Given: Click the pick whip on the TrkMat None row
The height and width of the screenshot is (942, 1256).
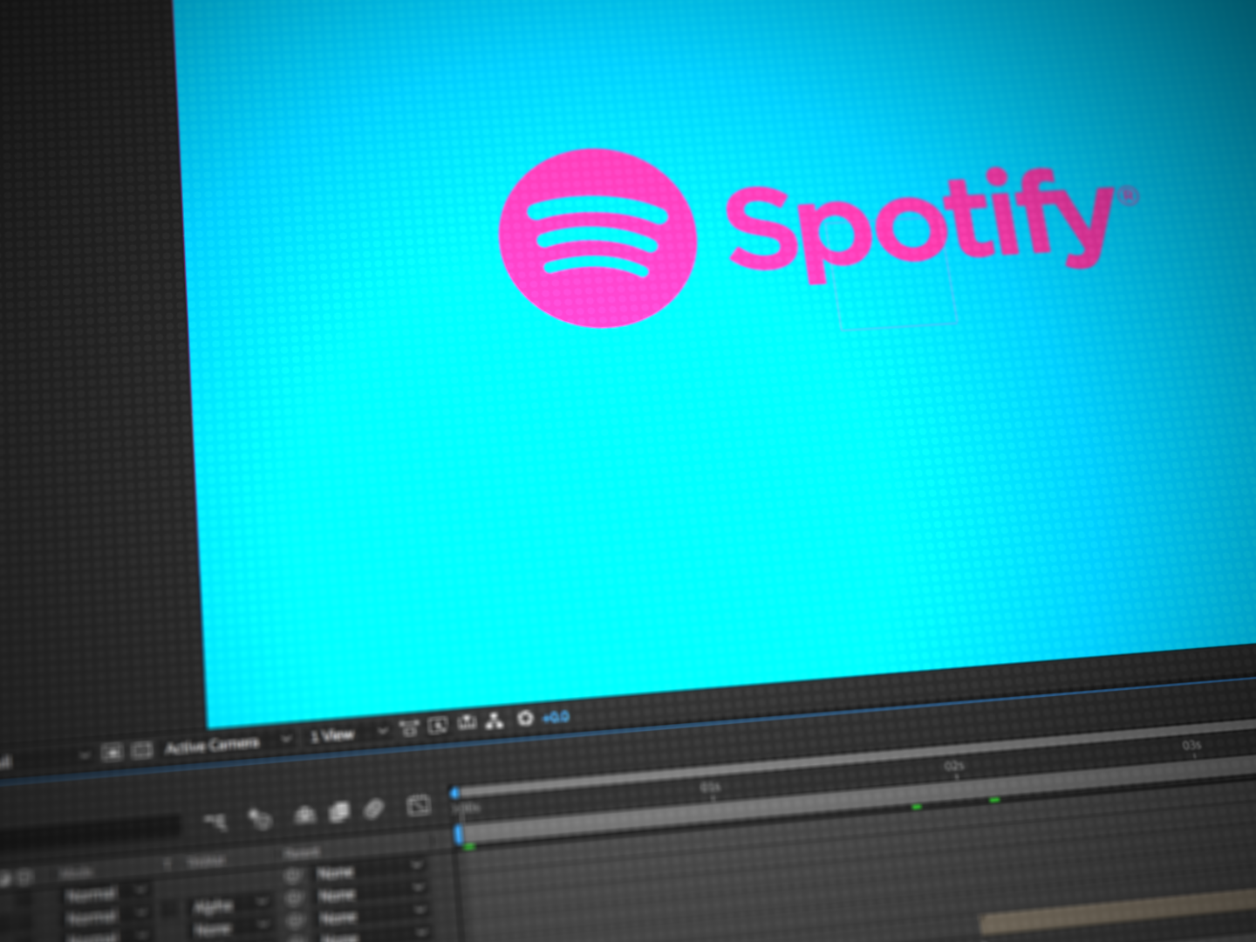Looking at the screenshot, I should [296, 921].
